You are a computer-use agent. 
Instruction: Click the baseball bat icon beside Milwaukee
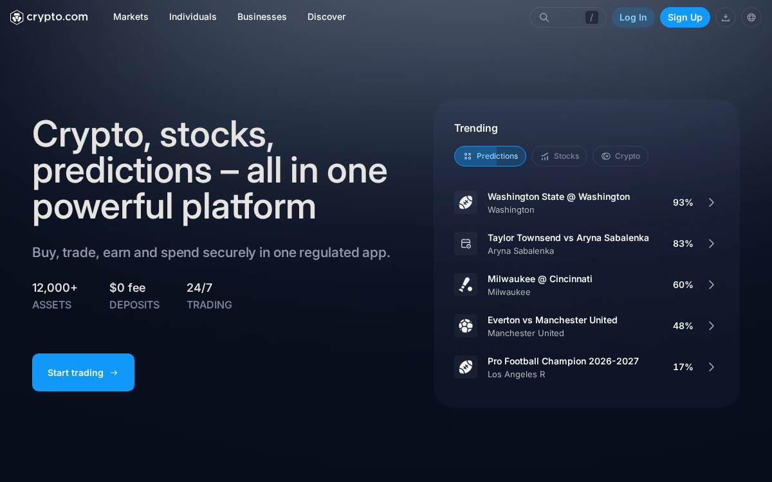[466, 285]
